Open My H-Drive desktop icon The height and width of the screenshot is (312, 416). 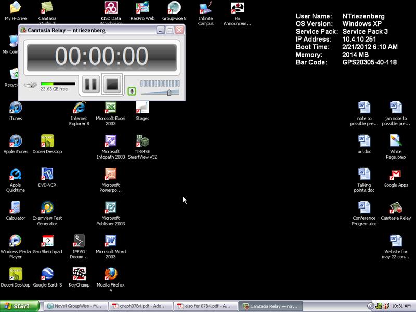pyautogui.click(x=16, y=10)
